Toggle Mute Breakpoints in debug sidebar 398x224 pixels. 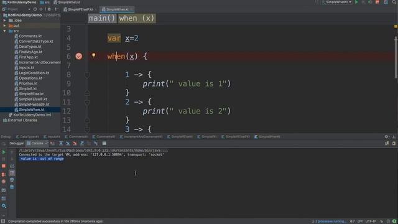pos(4,182)
